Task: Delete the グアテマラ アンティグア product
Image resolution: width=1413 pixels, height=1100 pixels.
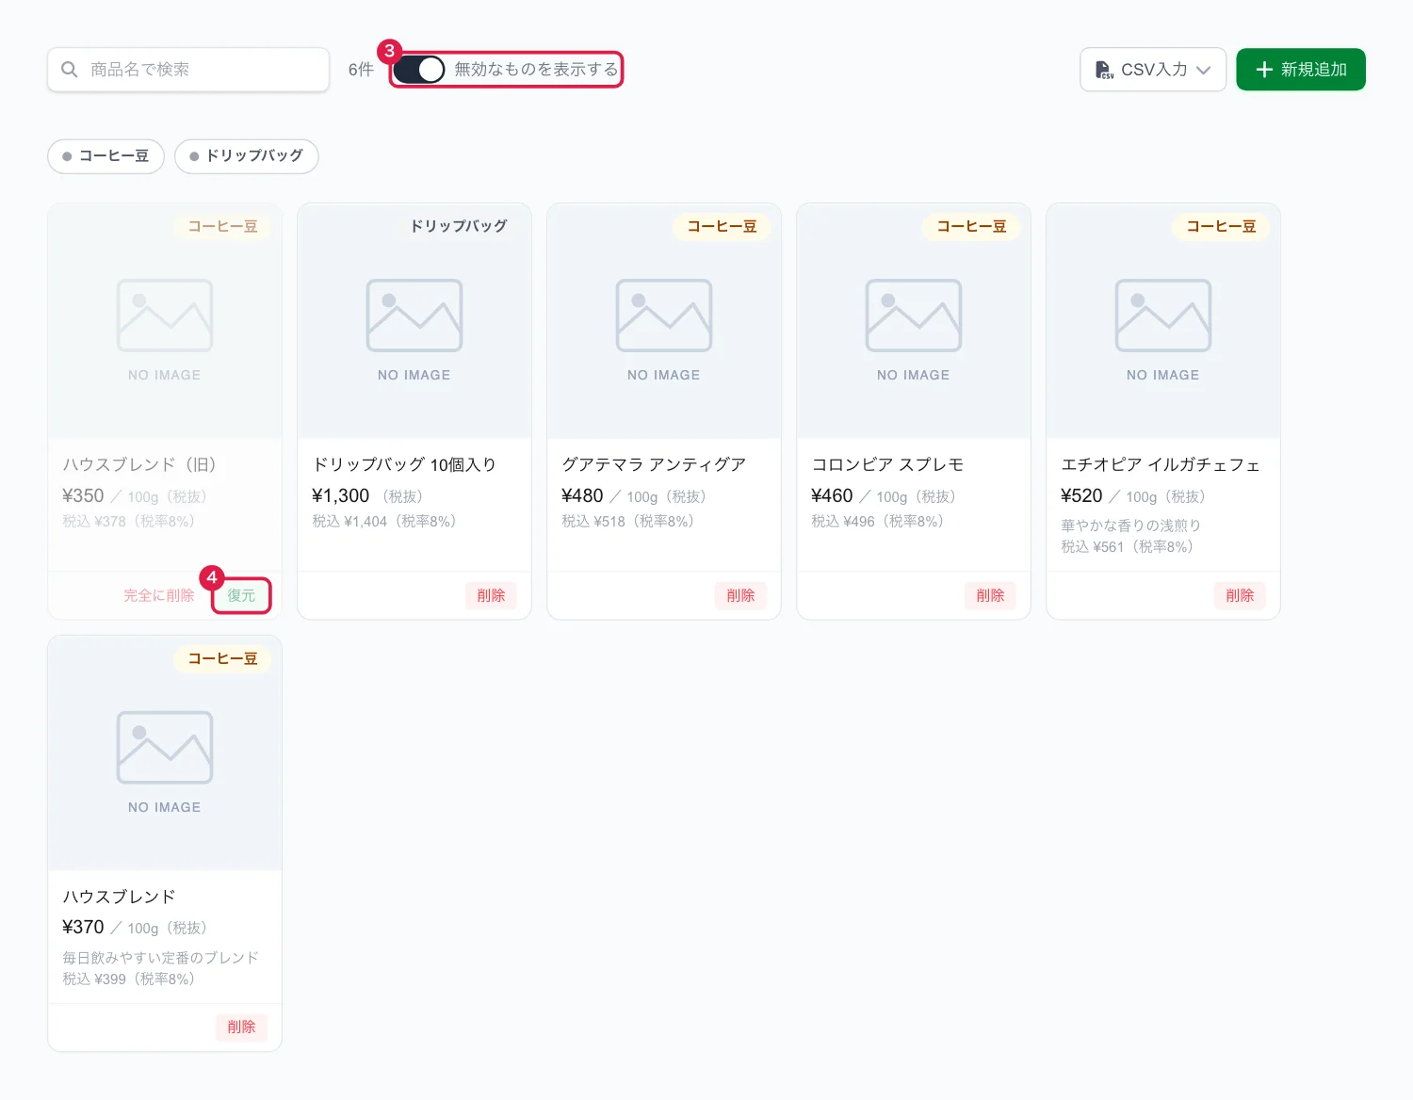Action: (x=740, y=595)
